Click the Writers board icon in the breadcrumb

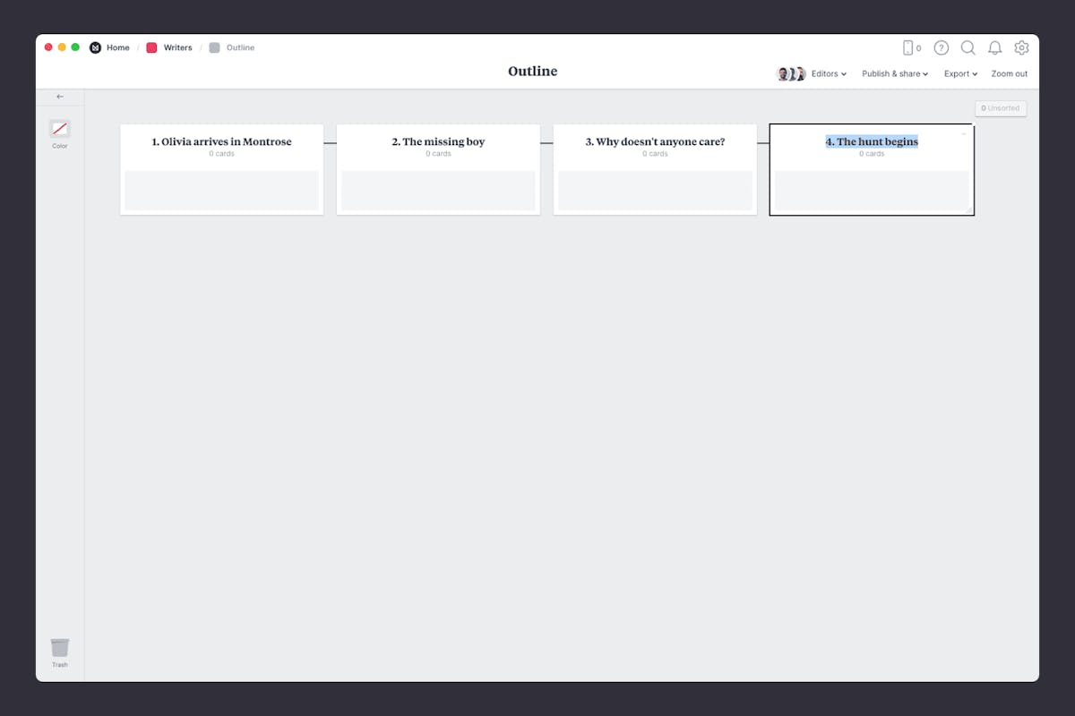(x=150, y=47)
